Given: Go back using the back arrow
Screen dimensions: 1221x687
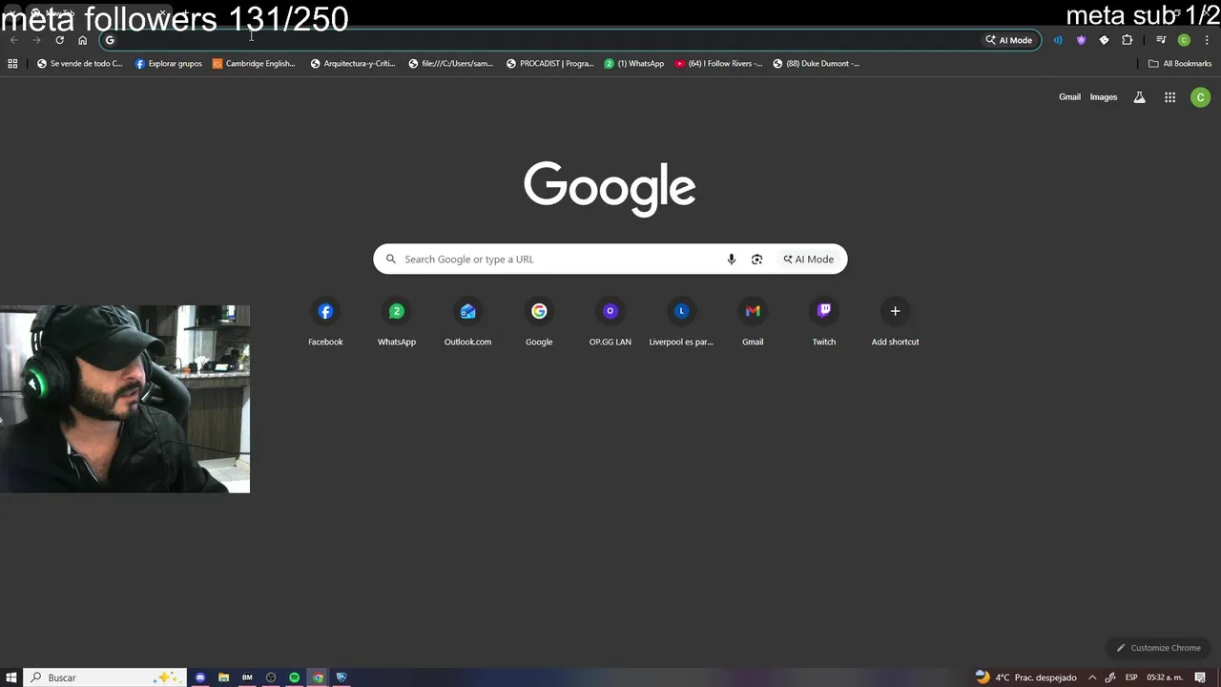Looking at the screenshot, I should click(13, 40).
